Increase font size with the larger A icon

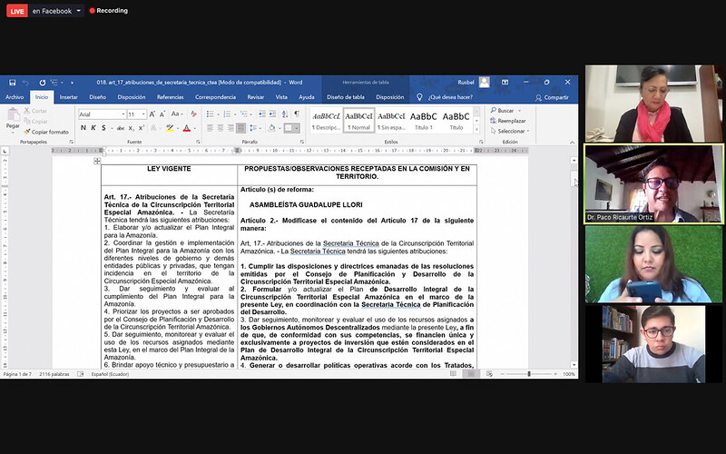[x=152, y=114]
